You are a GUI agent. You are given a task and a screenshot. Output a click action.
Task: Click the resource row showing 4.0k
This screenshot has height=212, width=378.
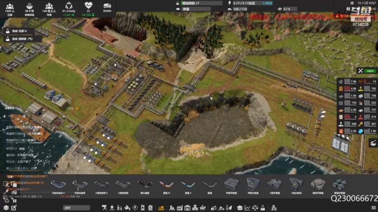348,89
